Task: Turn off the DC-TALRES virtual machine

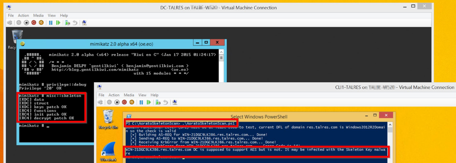Action: pos(26,23)
